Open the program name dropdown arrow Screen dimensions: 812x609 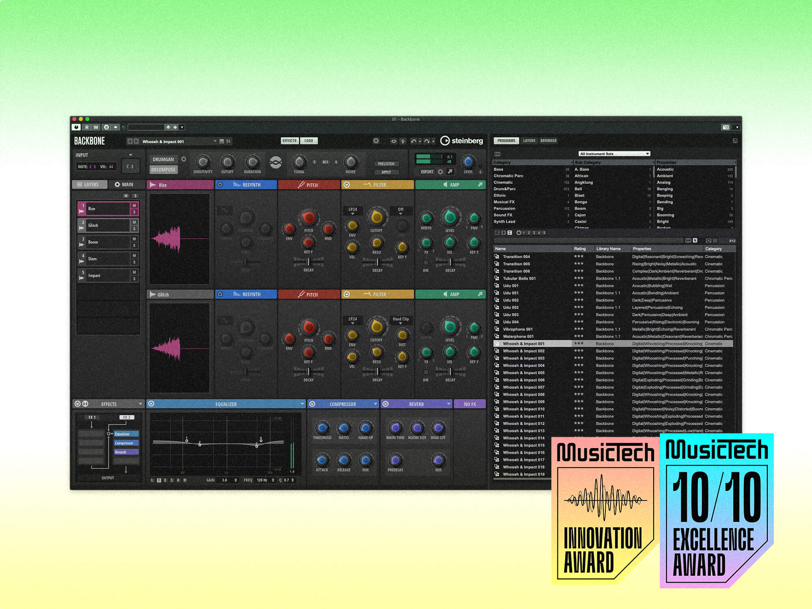(215, 141)
